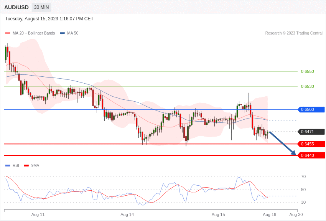Click the Aug 30 date axis label
This screenshot has height=221, width=326.
tap(296, 214)
